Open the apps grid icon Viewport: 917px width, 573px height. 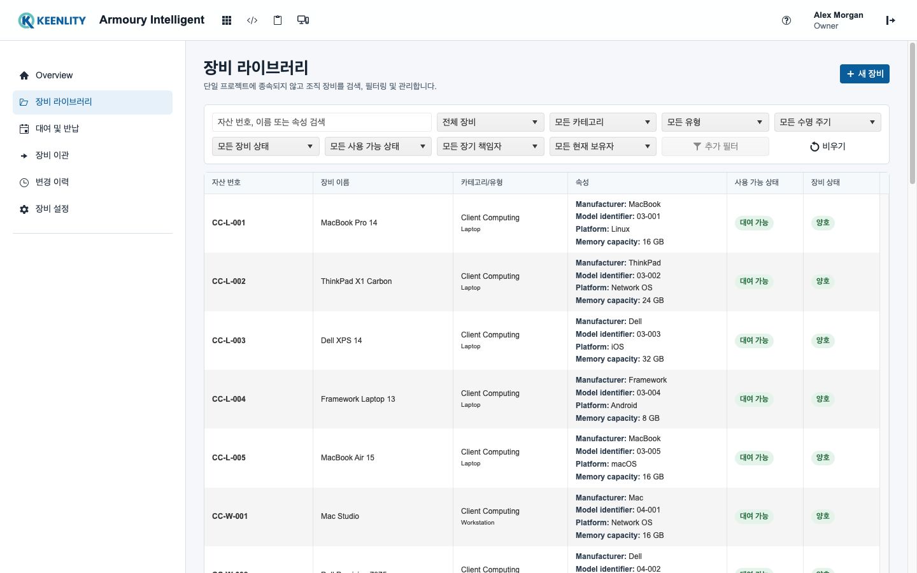coord(226,20)
